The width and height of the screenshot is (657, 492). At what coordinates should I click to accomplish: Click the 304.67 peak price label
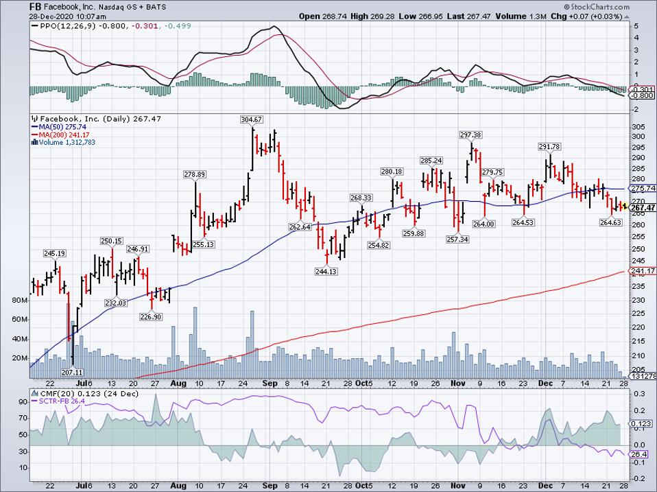pos(252,119)
